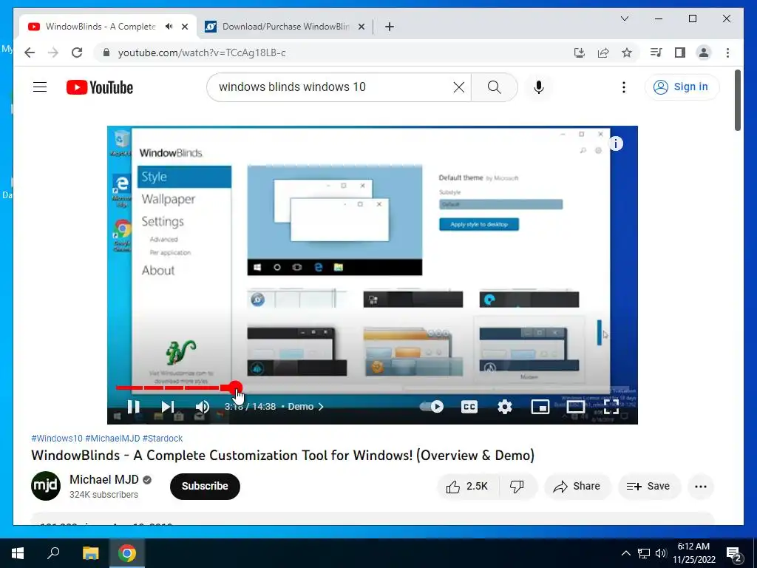Subscribe to the Michael MJD channel
The height and width of the screenshot is (568, 757).
(205, 486)
